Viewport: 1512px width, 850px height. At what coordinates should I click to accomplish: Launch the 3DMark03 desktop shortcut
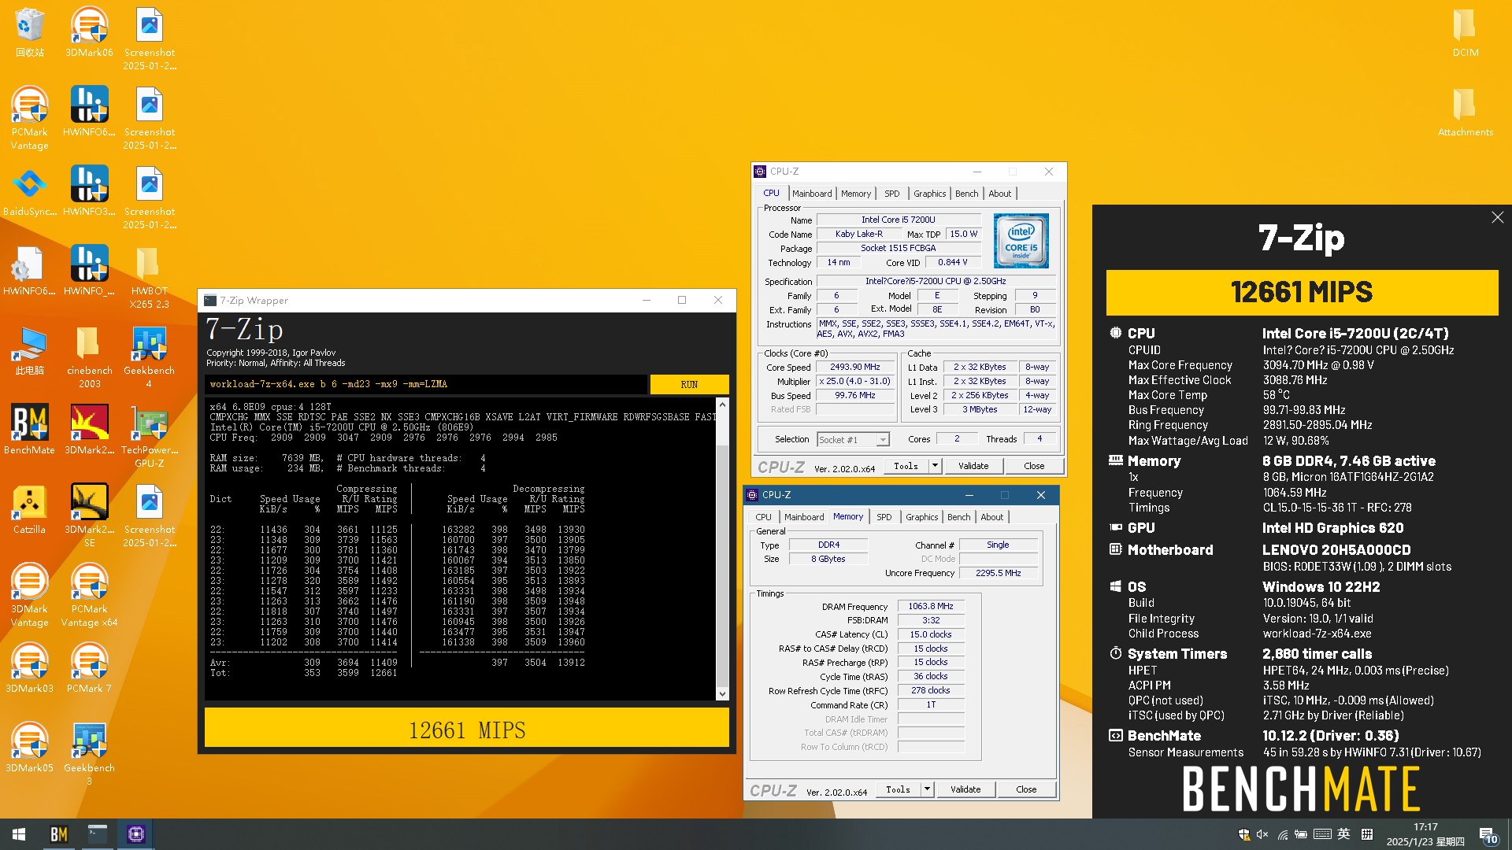[29, 667]
